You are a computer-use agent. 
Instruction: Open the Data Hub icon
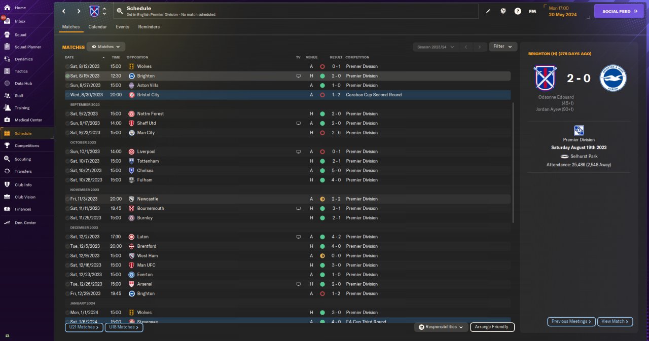pos(7,84)
